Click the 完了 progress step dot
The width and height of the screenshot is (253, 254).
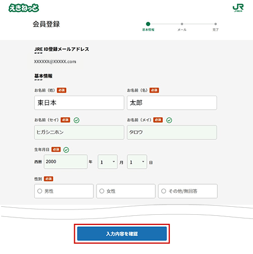coord(215,24)
